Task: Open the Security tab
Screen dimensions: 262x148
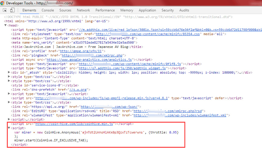Action: pyautogui.click(x=168, y=10)
